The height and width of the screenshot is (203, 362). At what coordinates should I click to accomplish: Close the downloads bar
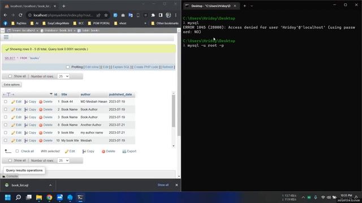176,185
